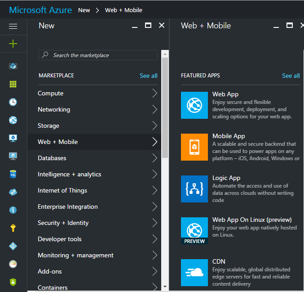
Task: Click See all next to Featured Apps
Action: click(x=291, y=76)
